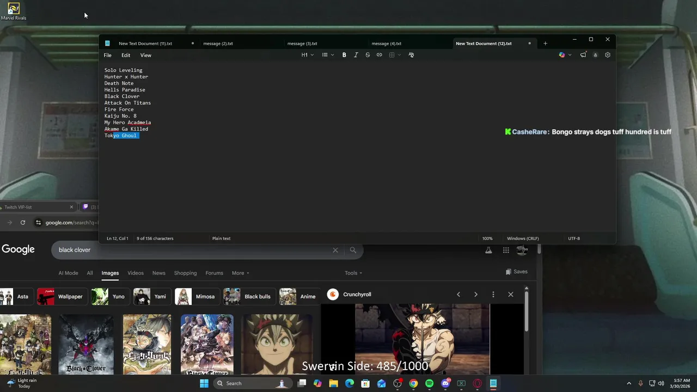Open Notepad settings gear

(x=608, y=55)
